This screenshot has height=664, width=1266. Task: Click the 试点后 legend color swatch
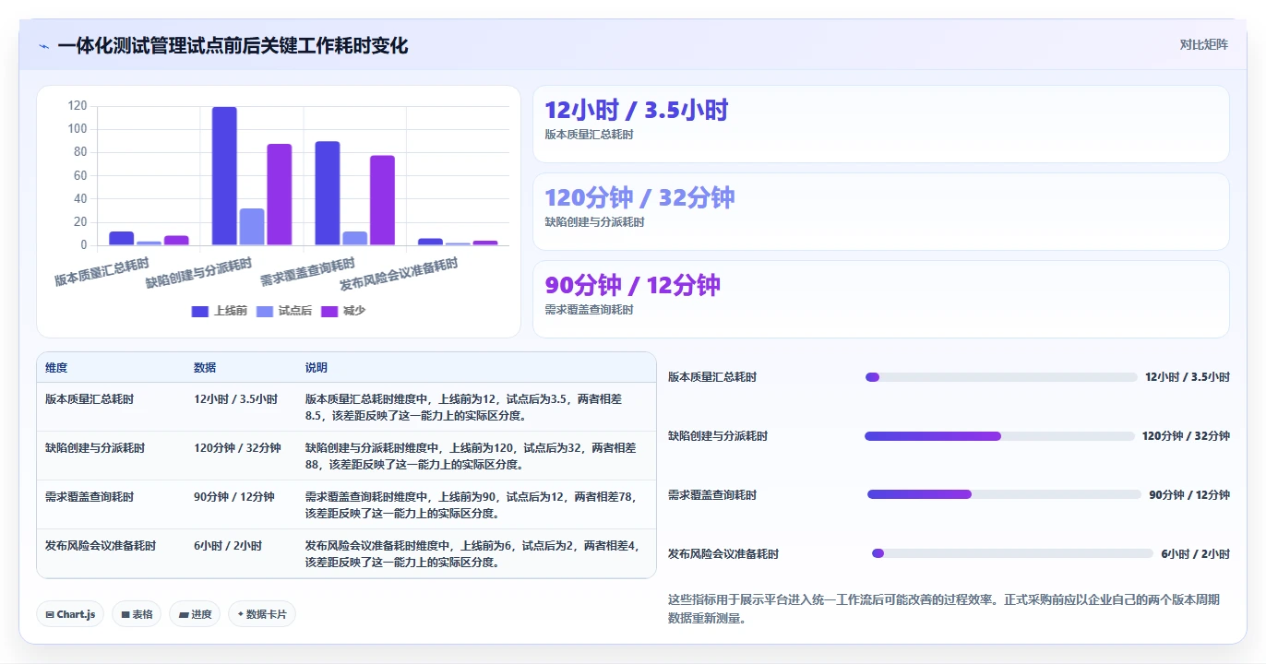(x=265, y=311)
